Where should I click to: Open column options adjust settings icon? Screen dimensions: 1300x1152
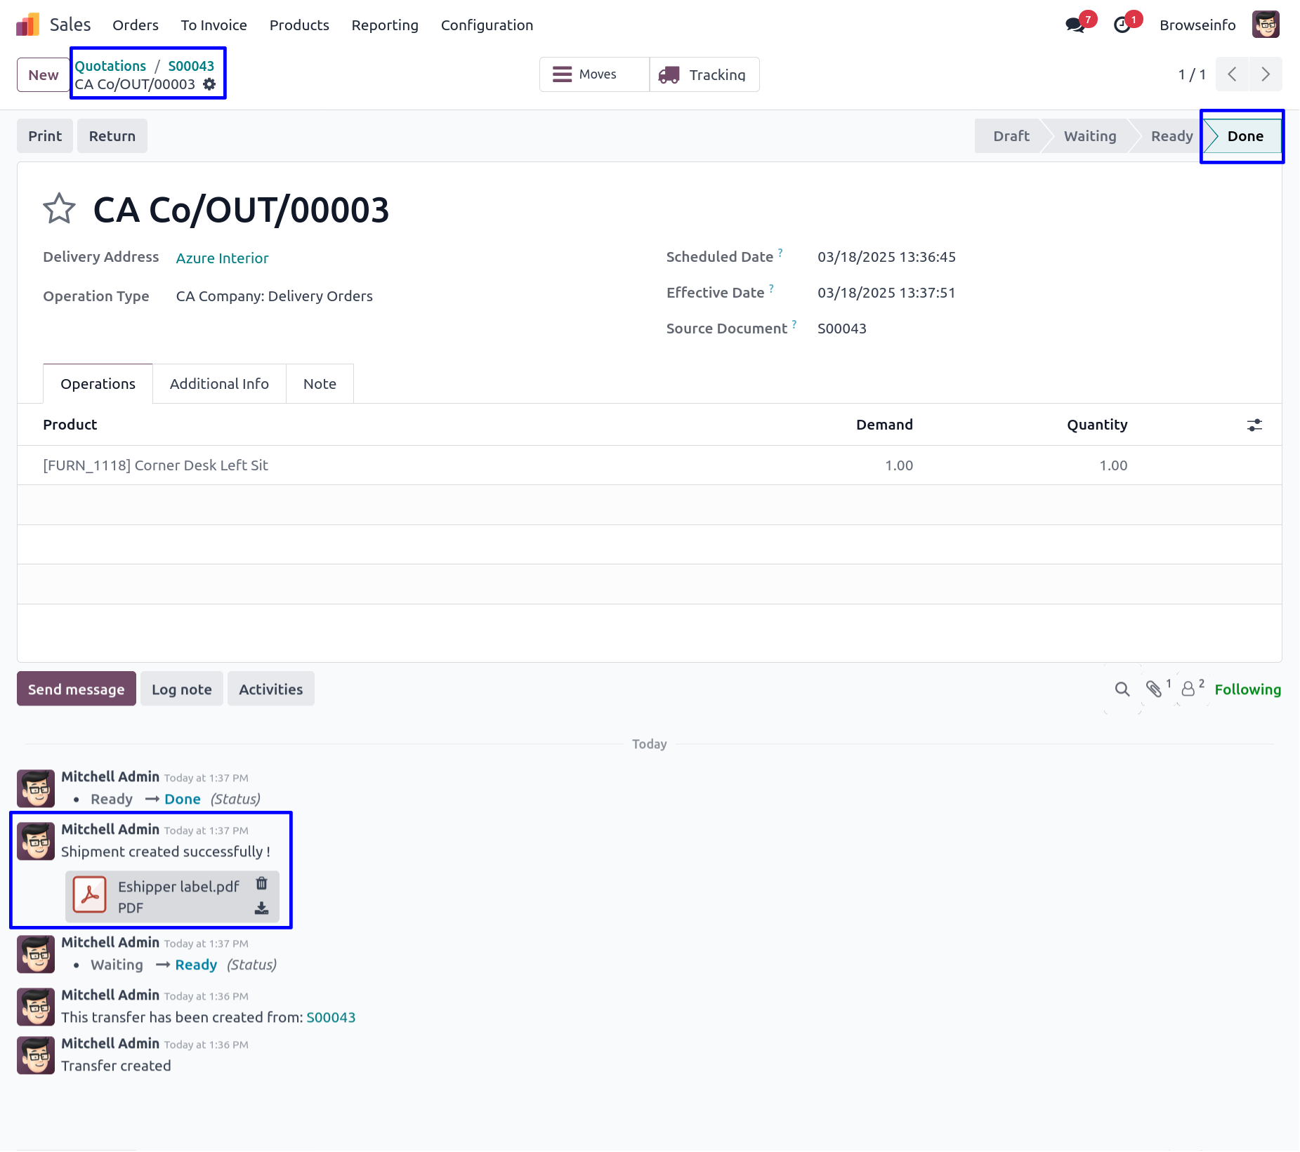pyautogui.click(x=1254, y=425)
